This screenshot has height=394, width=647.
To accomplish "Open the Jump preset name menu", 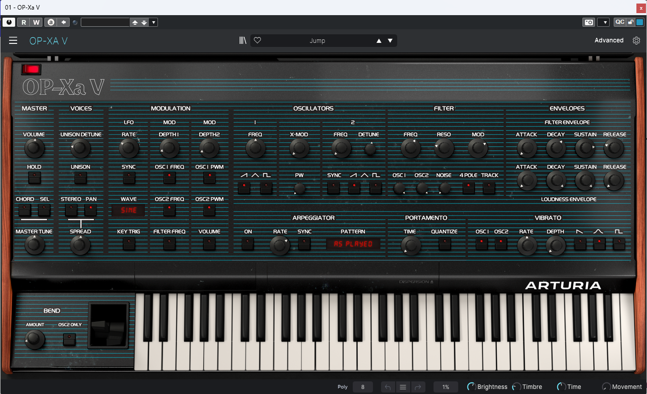I will [x=317, y=41].
